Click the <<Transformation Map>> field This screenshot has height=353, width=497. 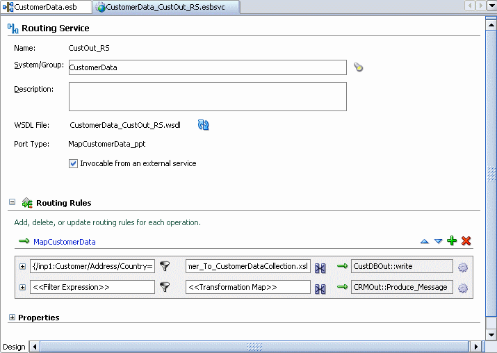248,287
